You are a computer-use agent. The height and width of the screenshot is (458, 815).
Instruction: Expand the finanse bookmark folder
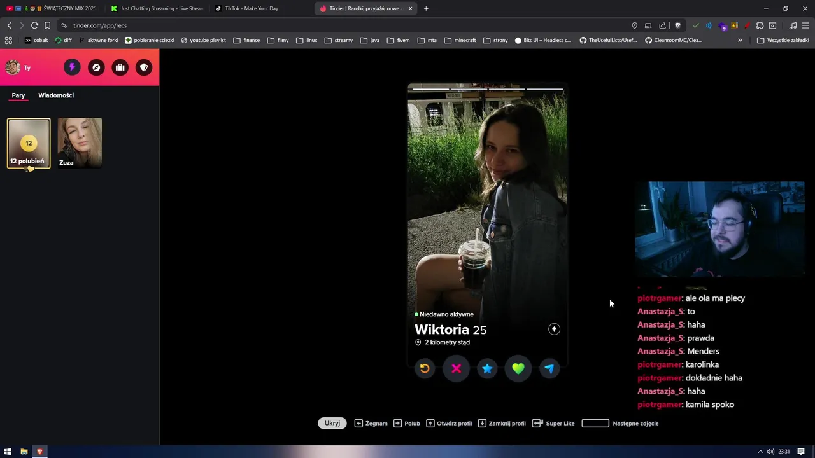pyautogui.click(x=246, y=40)
